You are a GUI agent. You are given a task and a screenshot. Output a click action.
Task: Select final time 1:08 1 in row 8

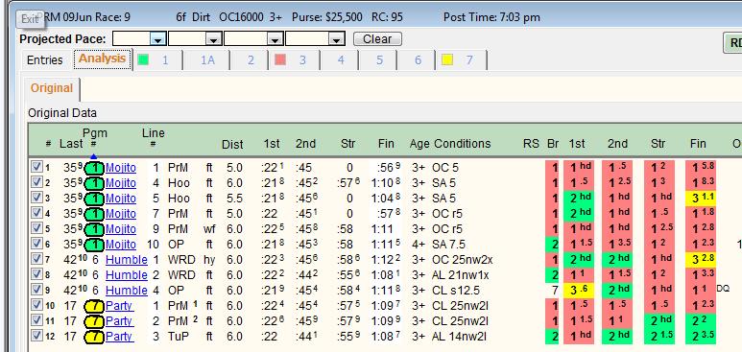tap(385, 275)
